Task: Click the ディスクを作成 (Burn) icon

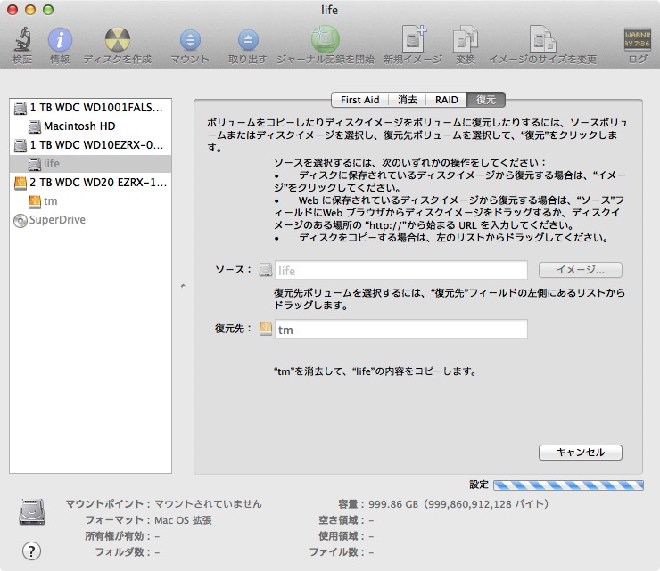Action: (x=117, y=40)
